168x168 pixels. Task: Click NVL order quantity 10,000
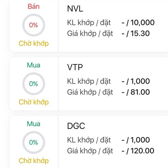[x=143, y=23]
